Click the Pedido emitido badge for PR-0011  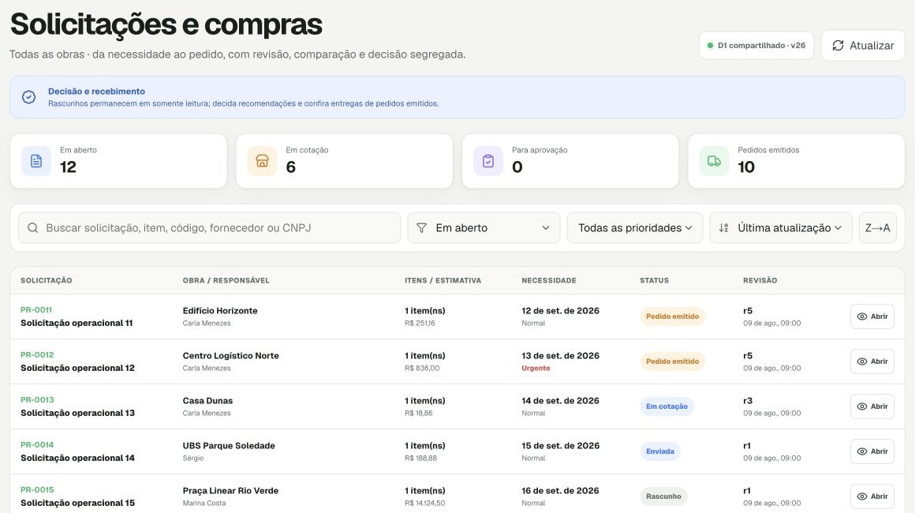click(x=672, y=316)
